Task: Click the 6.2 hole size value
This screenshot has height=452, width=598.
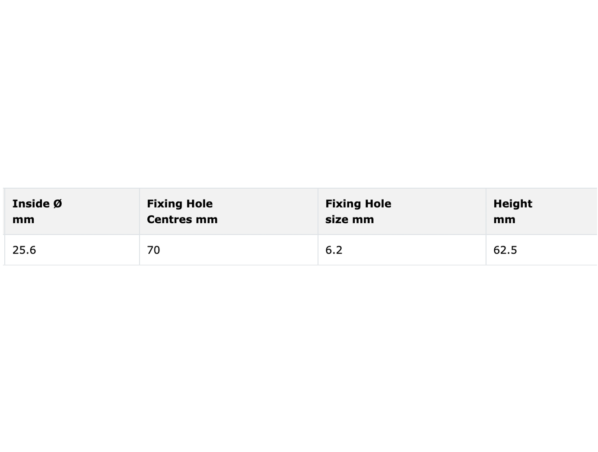Action: click(334, 250)
